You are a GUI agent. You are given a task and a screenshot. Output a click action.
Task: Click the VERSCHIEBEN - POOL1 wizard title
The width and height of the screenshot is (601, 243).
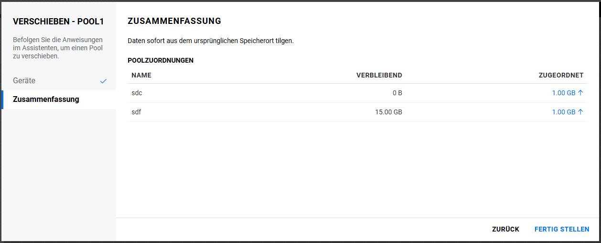pyautogui.click(x=58, y=22)
